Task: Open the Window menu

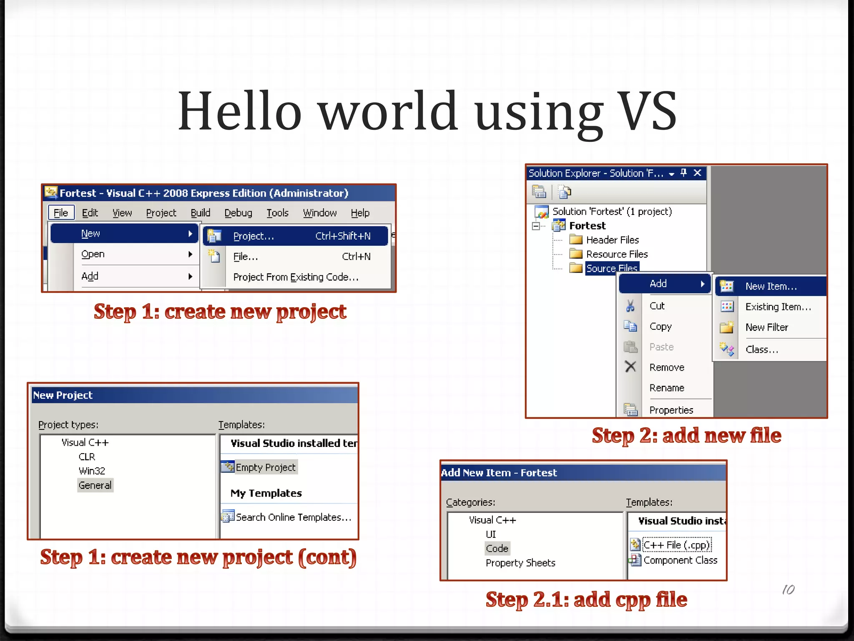Action: 320,213
